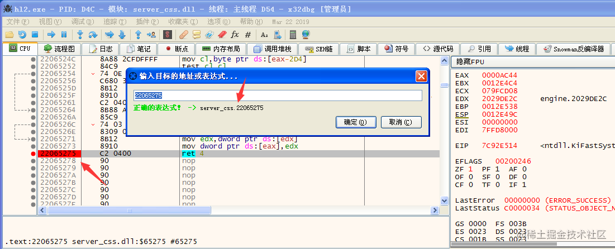Open the 追踪(T) menu

click(115, 22)
